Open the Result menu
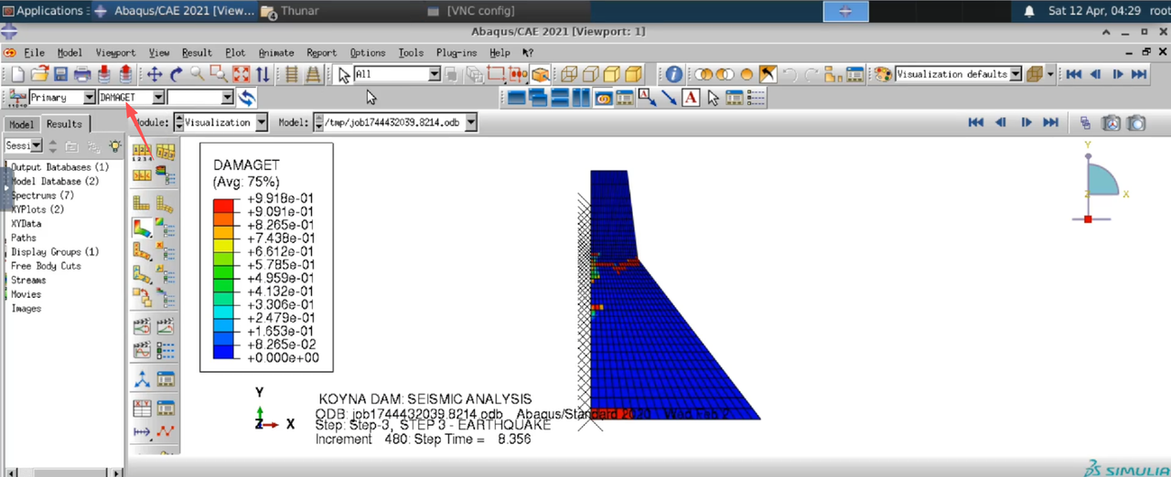Viewport: 1171px width, 477px height. pyautogui.click(x=197, y=52)
